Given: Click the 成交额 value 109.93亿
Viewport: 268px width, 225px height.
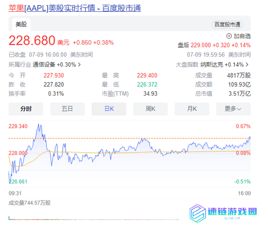Looking at the screenshot, I should pos(239,85).
